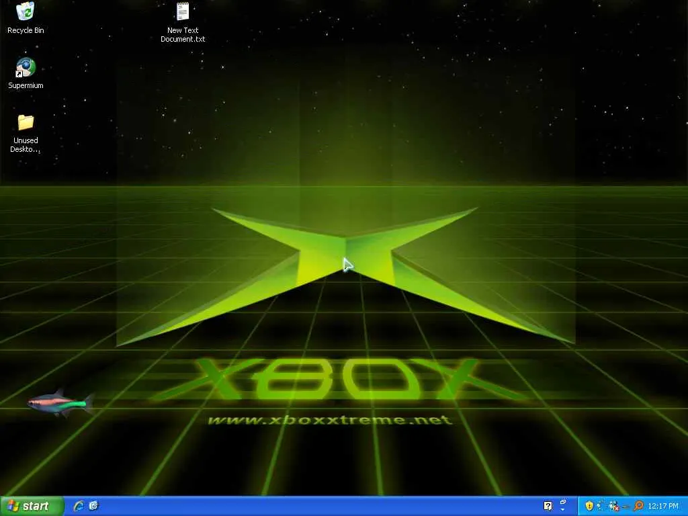The height and width of the screenshot is (516, 688).
Task: Click the language bar help icon
Action: 548,506
